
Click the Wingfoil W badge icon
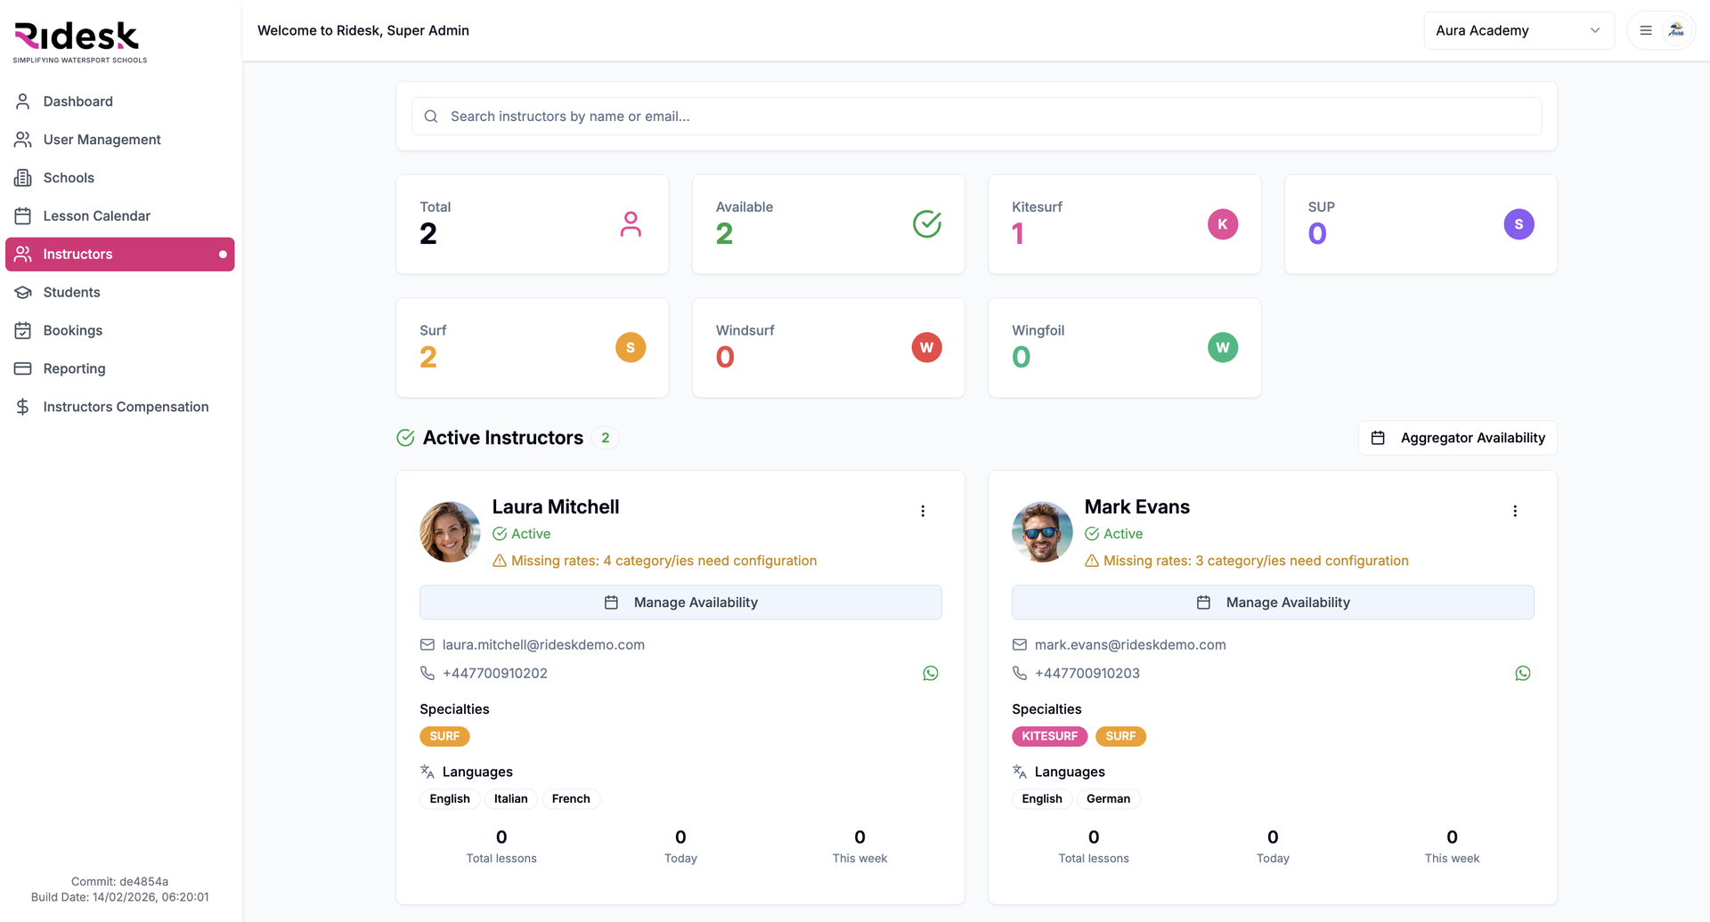pos(1223,348)
